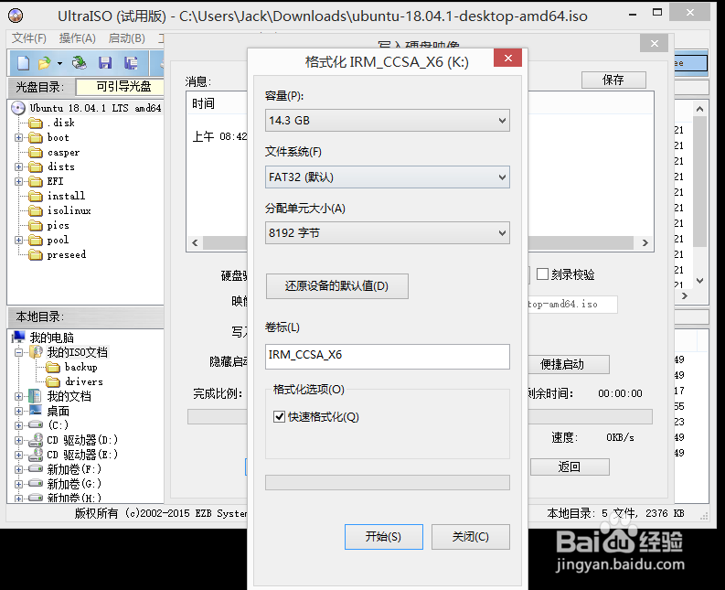Click the UltraISO app icon in title bar
Viewport: 725px width, 590px height.
coord(16,16)
